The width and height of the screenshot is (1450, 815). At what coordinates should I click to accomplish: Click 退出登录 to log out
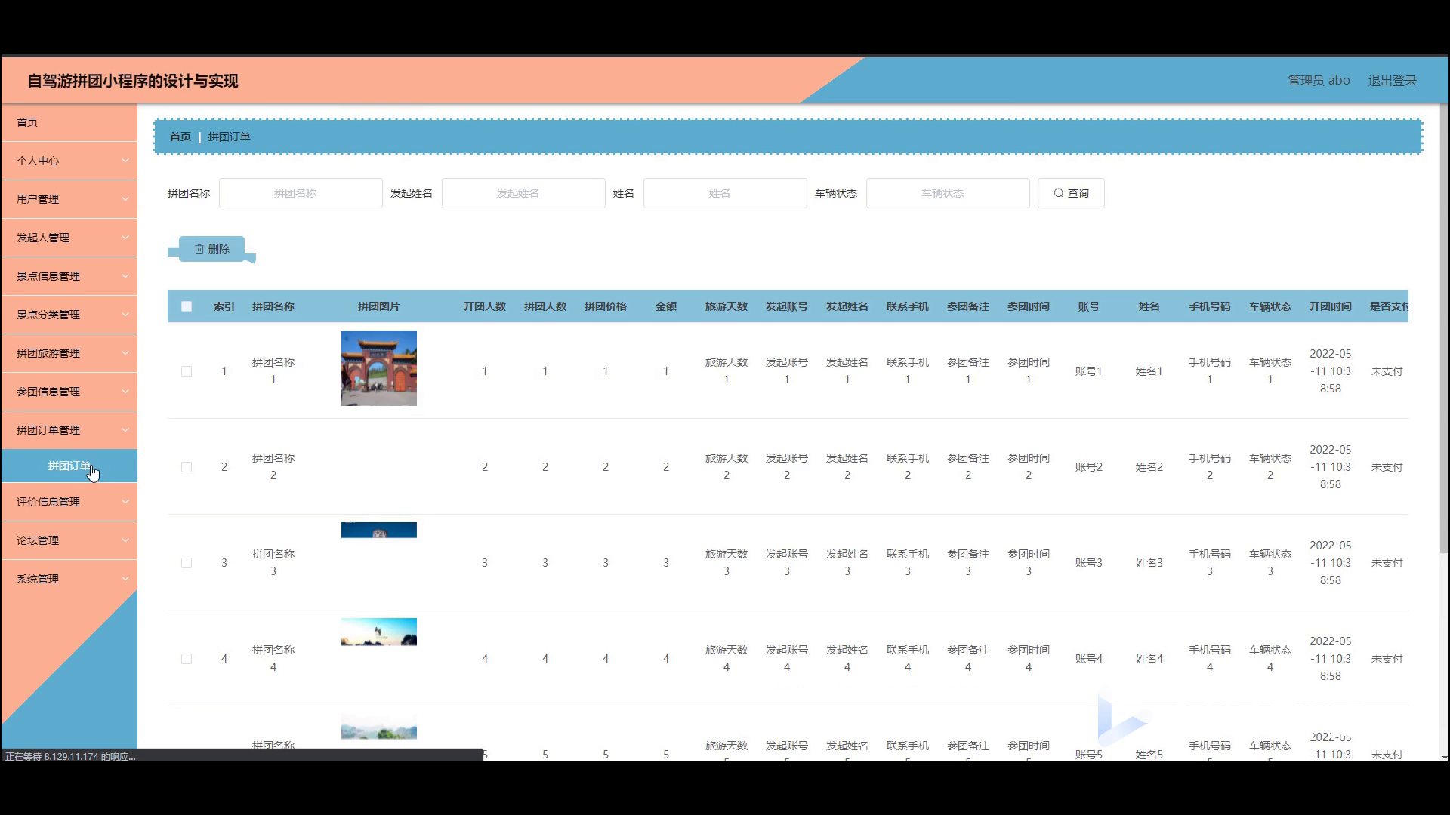1392,81
